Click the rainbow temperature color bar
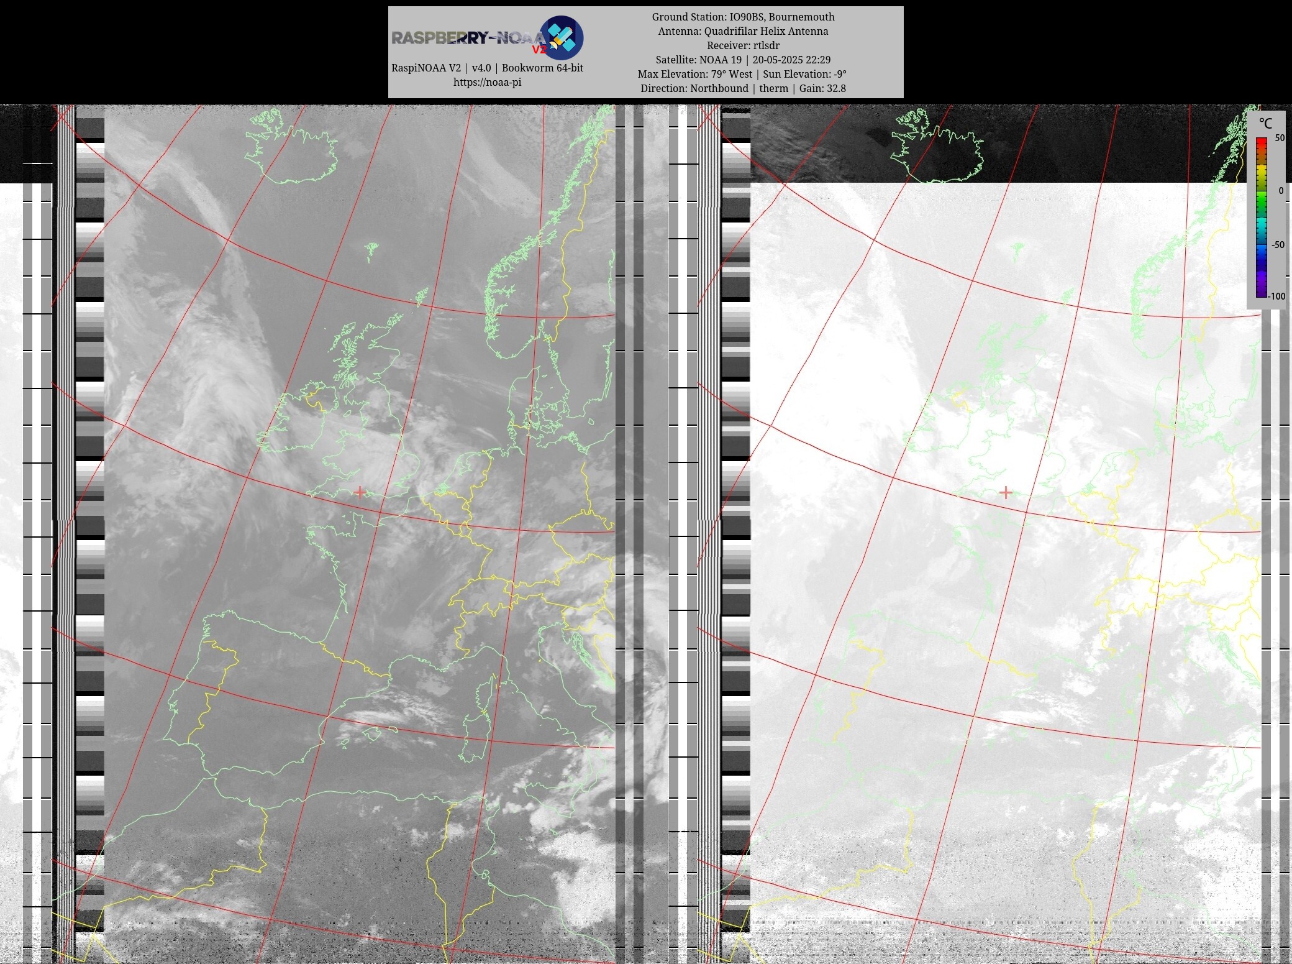 coord(1262,218)
